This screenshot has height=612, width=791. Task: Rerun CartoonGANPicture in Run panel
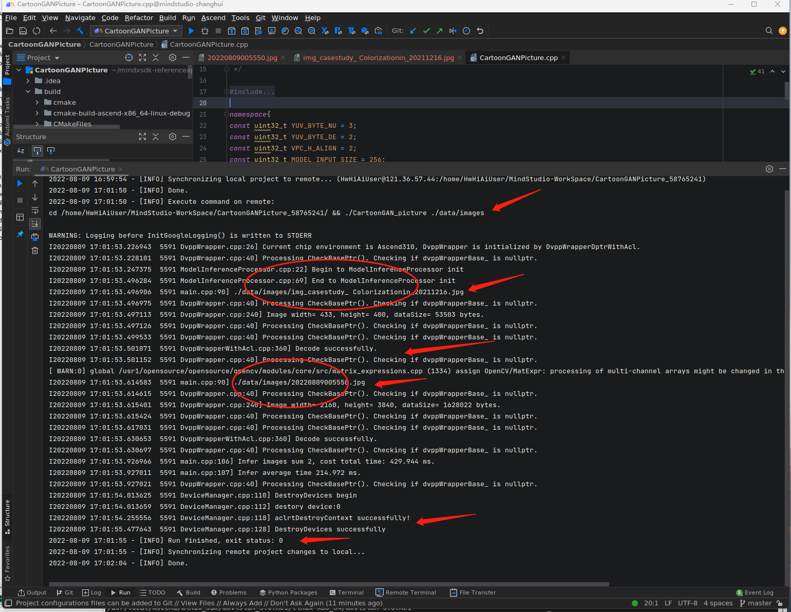tap(20, 183)
